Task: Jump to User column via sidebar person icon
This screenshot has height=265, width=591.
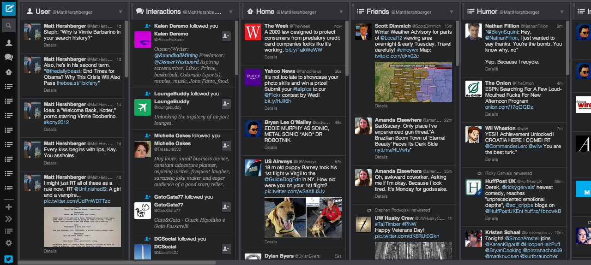Action: pyautogui.click(x=8, y=43)
